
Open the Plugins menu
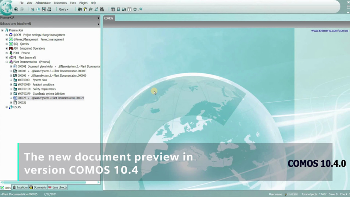[x=83, y=3]
